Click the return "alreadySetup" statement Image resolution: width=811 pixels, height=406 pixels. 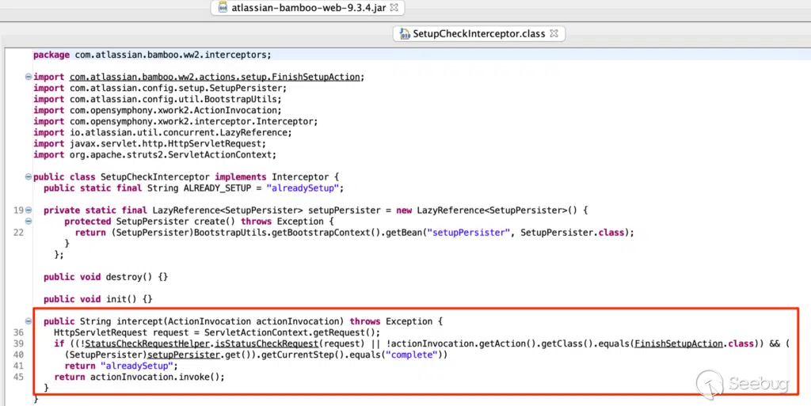tap(121, 366)
